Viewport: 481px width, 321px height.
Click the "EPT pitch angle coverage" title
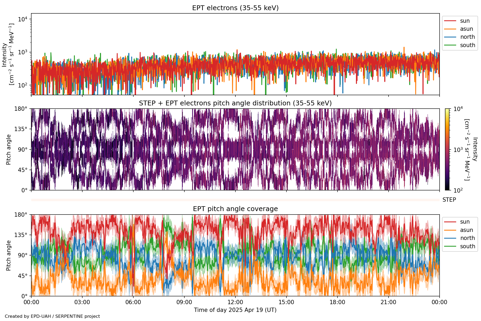click(235, 209)
